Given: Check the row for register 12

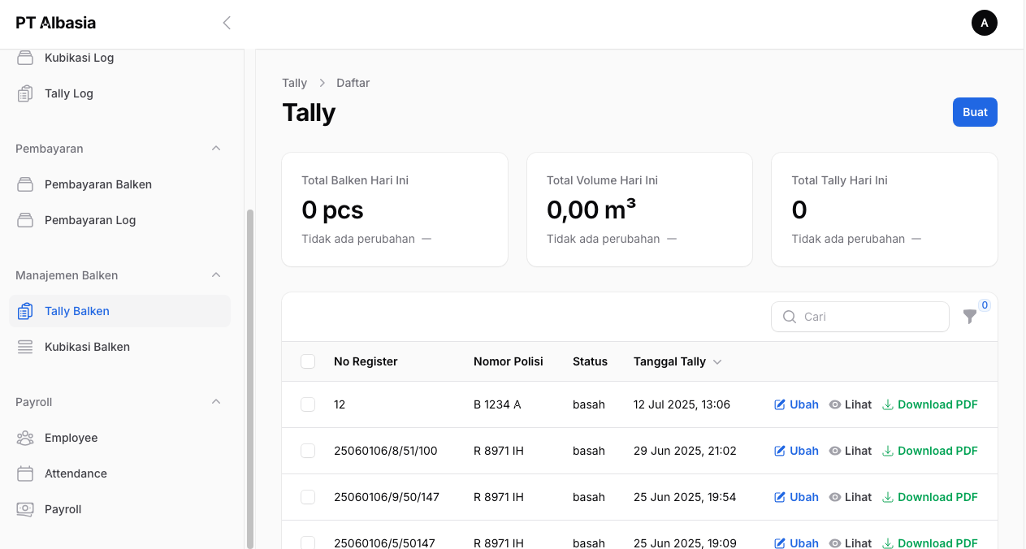Looking at the screenshot, I should [x=308, y=404].
